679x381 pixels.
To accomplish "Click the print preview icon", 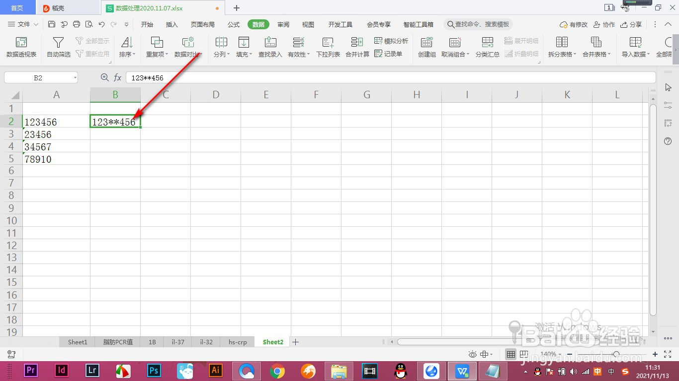I will (89, 24).
